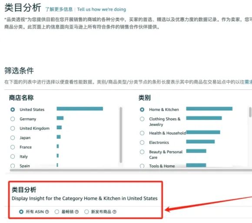Select Clothing Shoes & Jewelry category
The height and width of the screenshot is (223, 252).
pyautogui.click(x=142, y=119)
